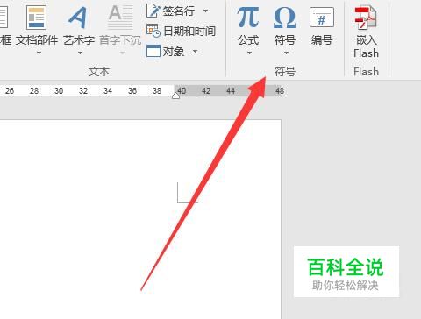The height and width of the screenshot is (319, 421).
Task: Open the 公式 dropdown arrow
Action: click(x=249, y=53)
